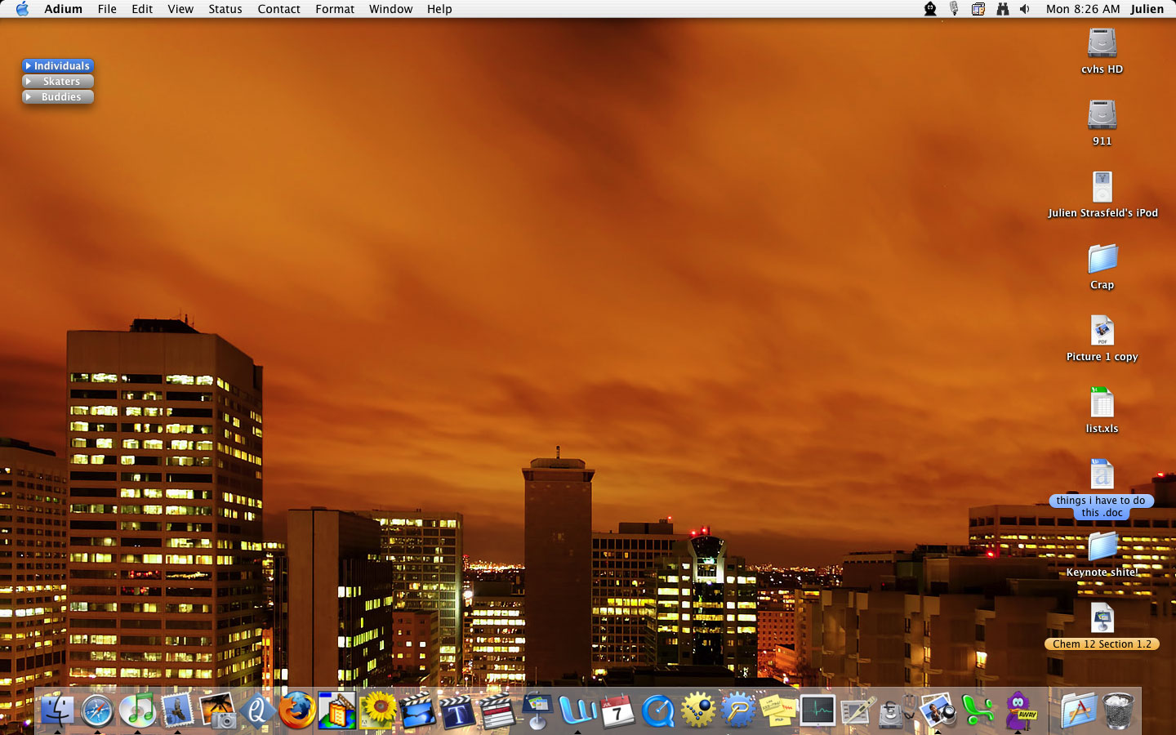Click the menu bar clock Mon 8:26 AM
The height and width of the screenshot is (735, 1176).
(1083, 9)
